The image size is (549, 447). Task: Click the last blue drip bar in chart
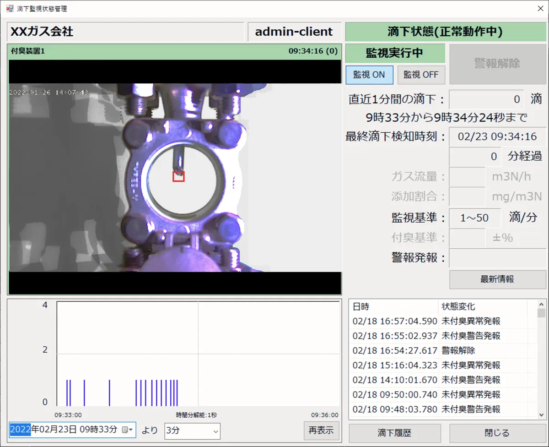177,392
